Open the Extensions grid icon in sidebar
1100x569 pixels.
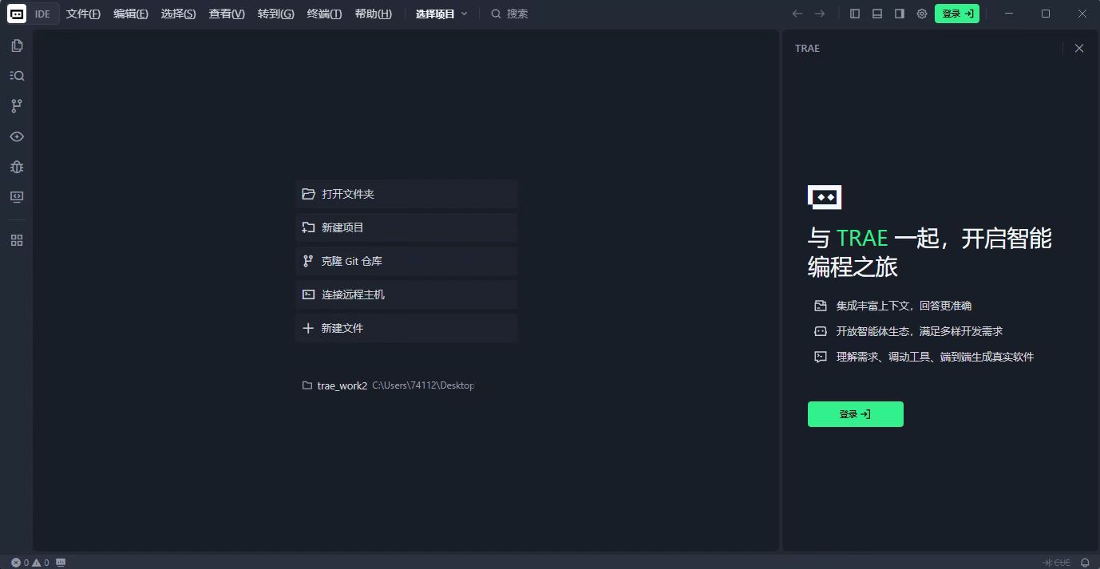pos(17,240)
